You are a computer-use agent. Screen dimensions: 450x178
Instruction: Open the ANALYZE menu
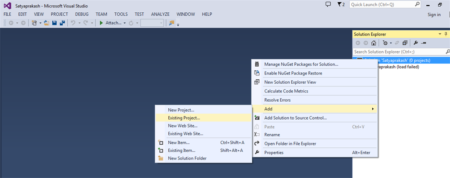click(160, 14)
